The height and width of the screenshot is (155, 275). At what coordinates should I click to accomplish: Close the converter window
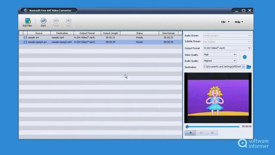(250, 10)
